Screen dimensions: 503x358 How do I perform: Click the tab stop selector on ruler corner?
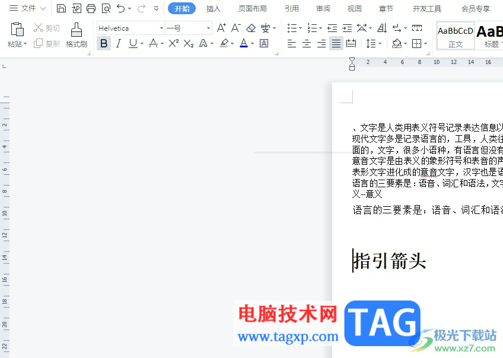4,66
